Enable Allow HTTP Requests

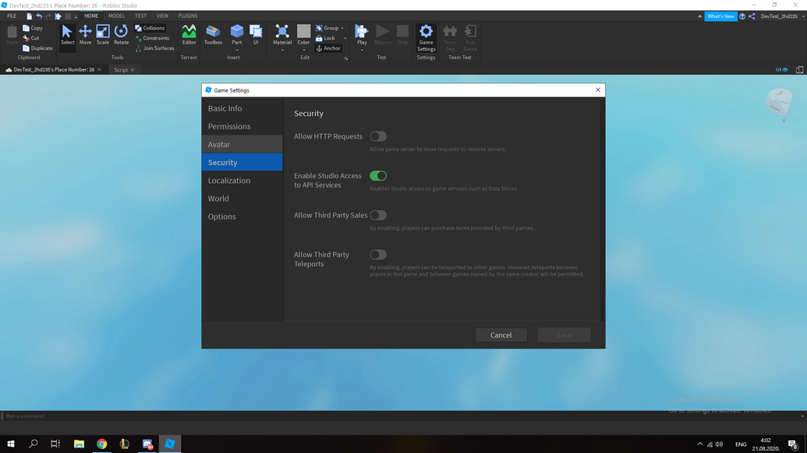click(x=378, y=136)
